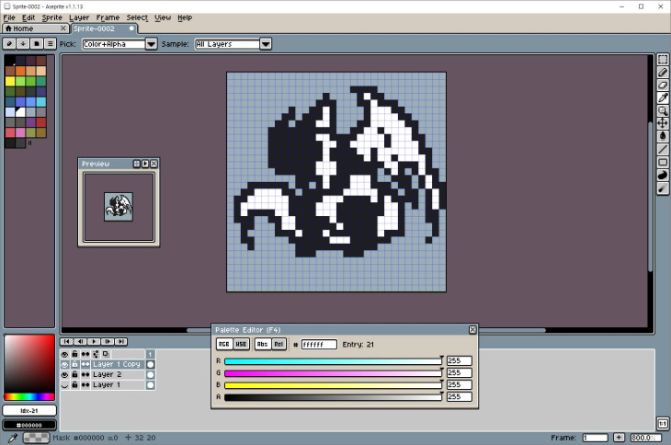Select the Eraser tool
The height and width of the screenshot is (445, 671).
pyautogui.click(x=663, y=86)
